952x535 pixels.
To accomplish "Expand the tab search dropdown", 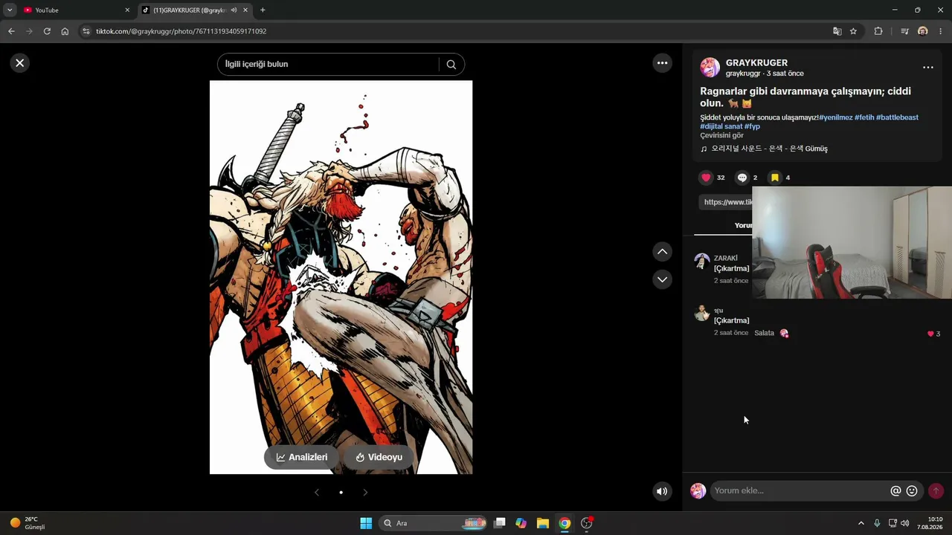I will pyautogui.click(x=9, y=10).
